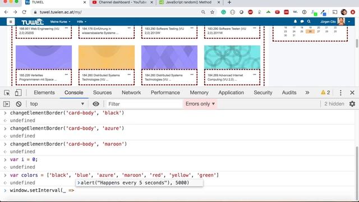Go forward in browser history
Screen dimensions: 359x202
pyautogui.click(x=15, y=12)
